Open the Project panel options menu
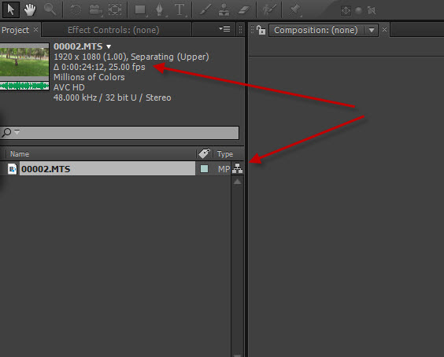 [x=224, y=29]
